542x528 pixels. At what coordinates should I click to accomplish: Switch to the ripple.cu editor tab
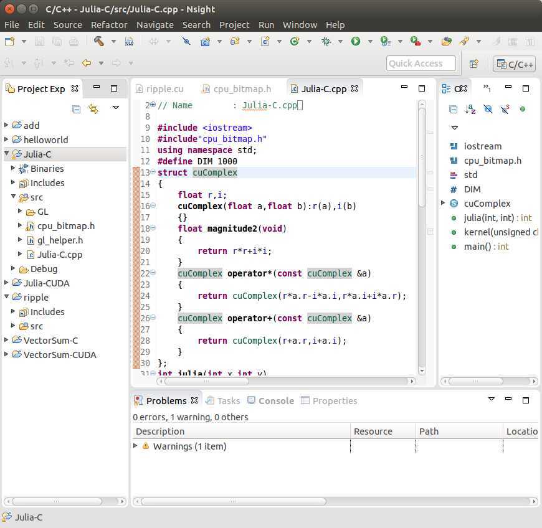160,89
